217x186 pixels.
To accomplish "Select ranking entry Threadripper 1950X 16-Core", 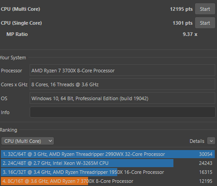I will [108, 172].
